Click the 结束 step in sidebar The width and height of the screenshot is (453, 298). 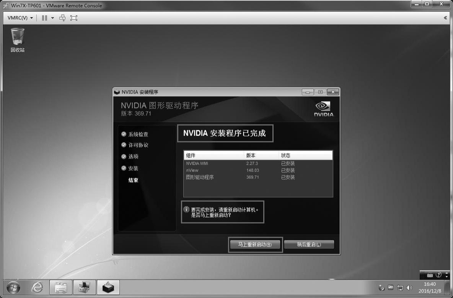(134, 180)
